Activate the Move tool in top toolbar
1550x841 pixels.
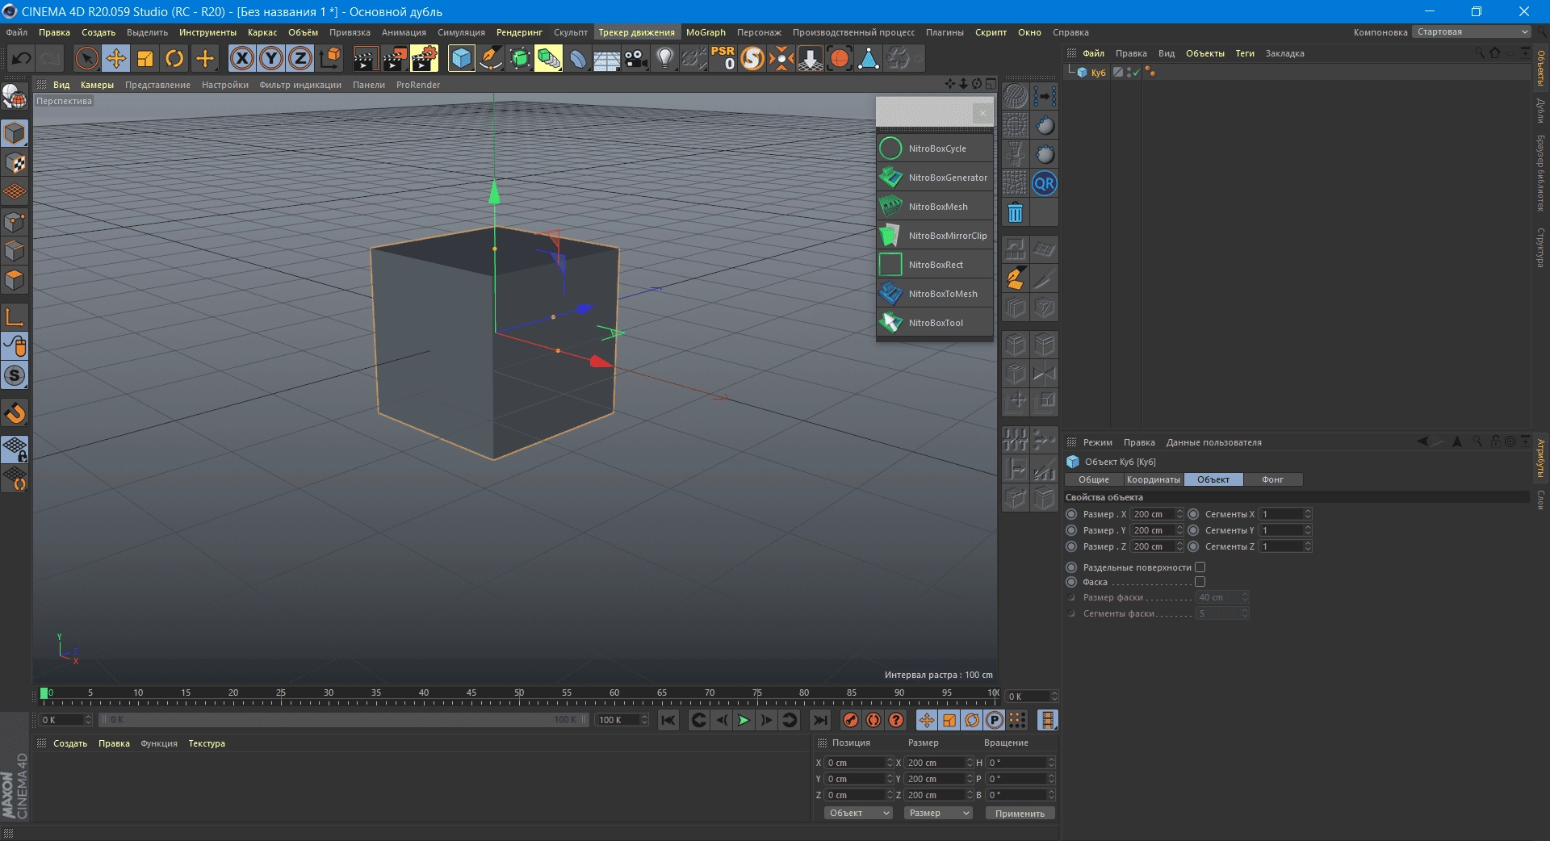pos(116,58)
